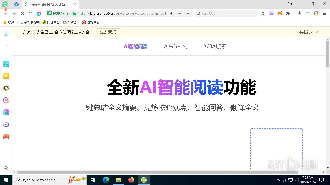Click the vertical scrollbar thumb
This screenshot has width=330, height=185.
pyautogui.click(x=328, y=54)
